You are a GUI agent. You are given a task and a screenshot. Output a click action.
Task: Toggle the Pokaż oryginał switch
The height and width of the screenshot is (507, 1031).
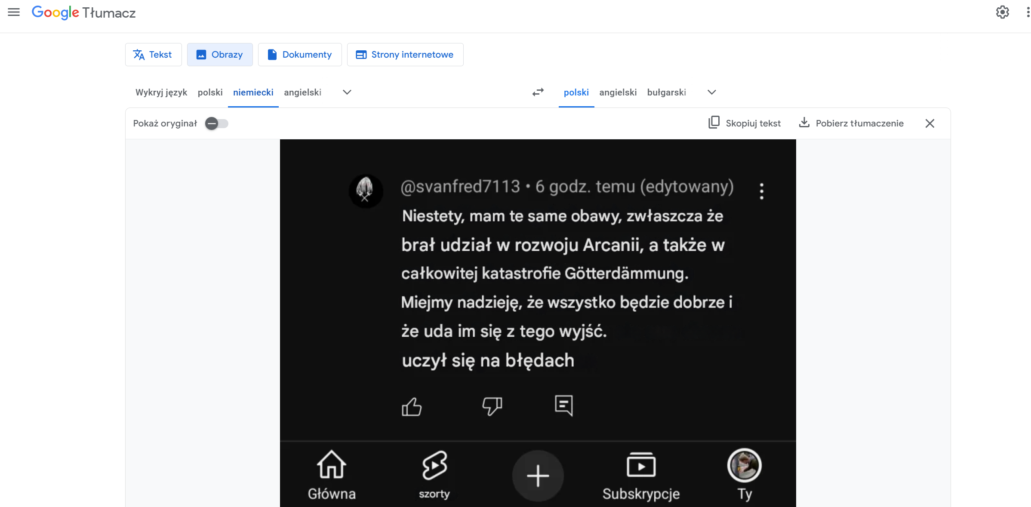click(x=216, y=123)
